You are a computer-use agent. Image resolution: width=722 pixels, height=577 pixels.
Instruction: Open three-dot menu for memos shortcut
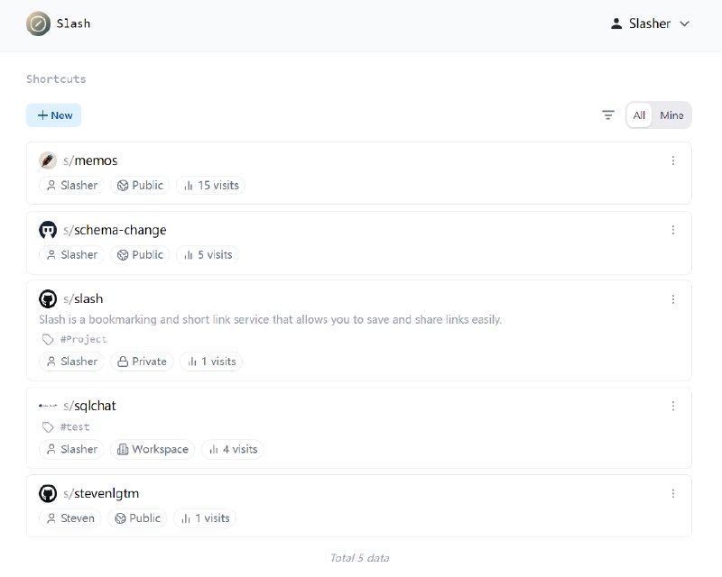(672, 160)
